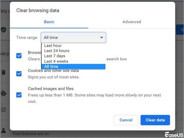Click the cookie icon in the sidebar
184x138 pixels.
point(4,93)
